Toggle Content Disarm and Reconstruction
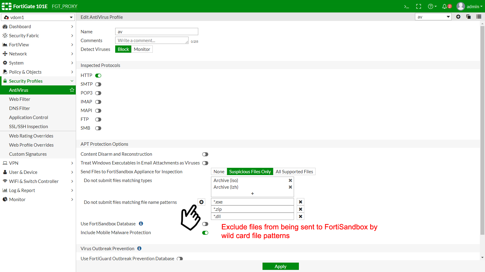Viewport: 485px width, 272px height. pos(205,154)
